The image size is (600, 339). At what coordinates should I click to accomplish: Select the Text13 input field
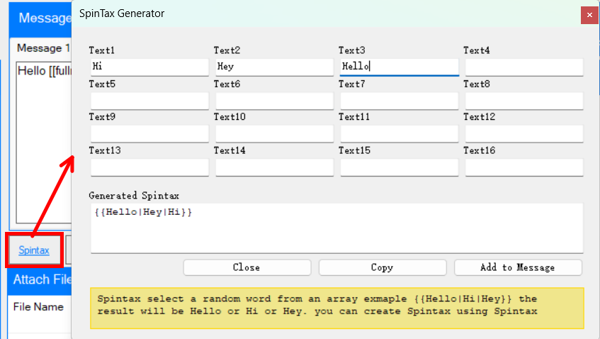point(149,167)
